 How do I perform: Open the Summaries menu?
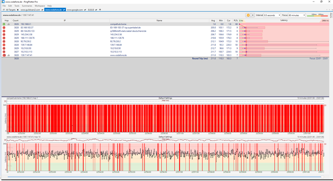27,6
